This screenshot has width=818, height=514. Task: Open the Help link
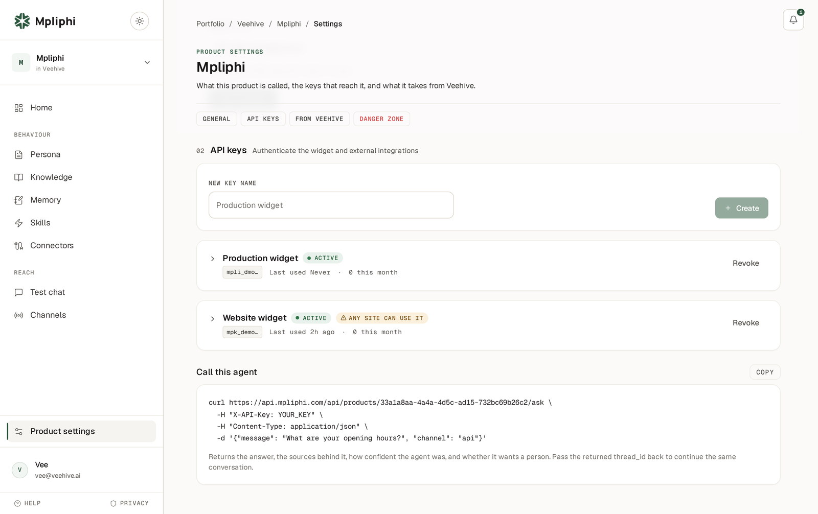click(28, 503)
